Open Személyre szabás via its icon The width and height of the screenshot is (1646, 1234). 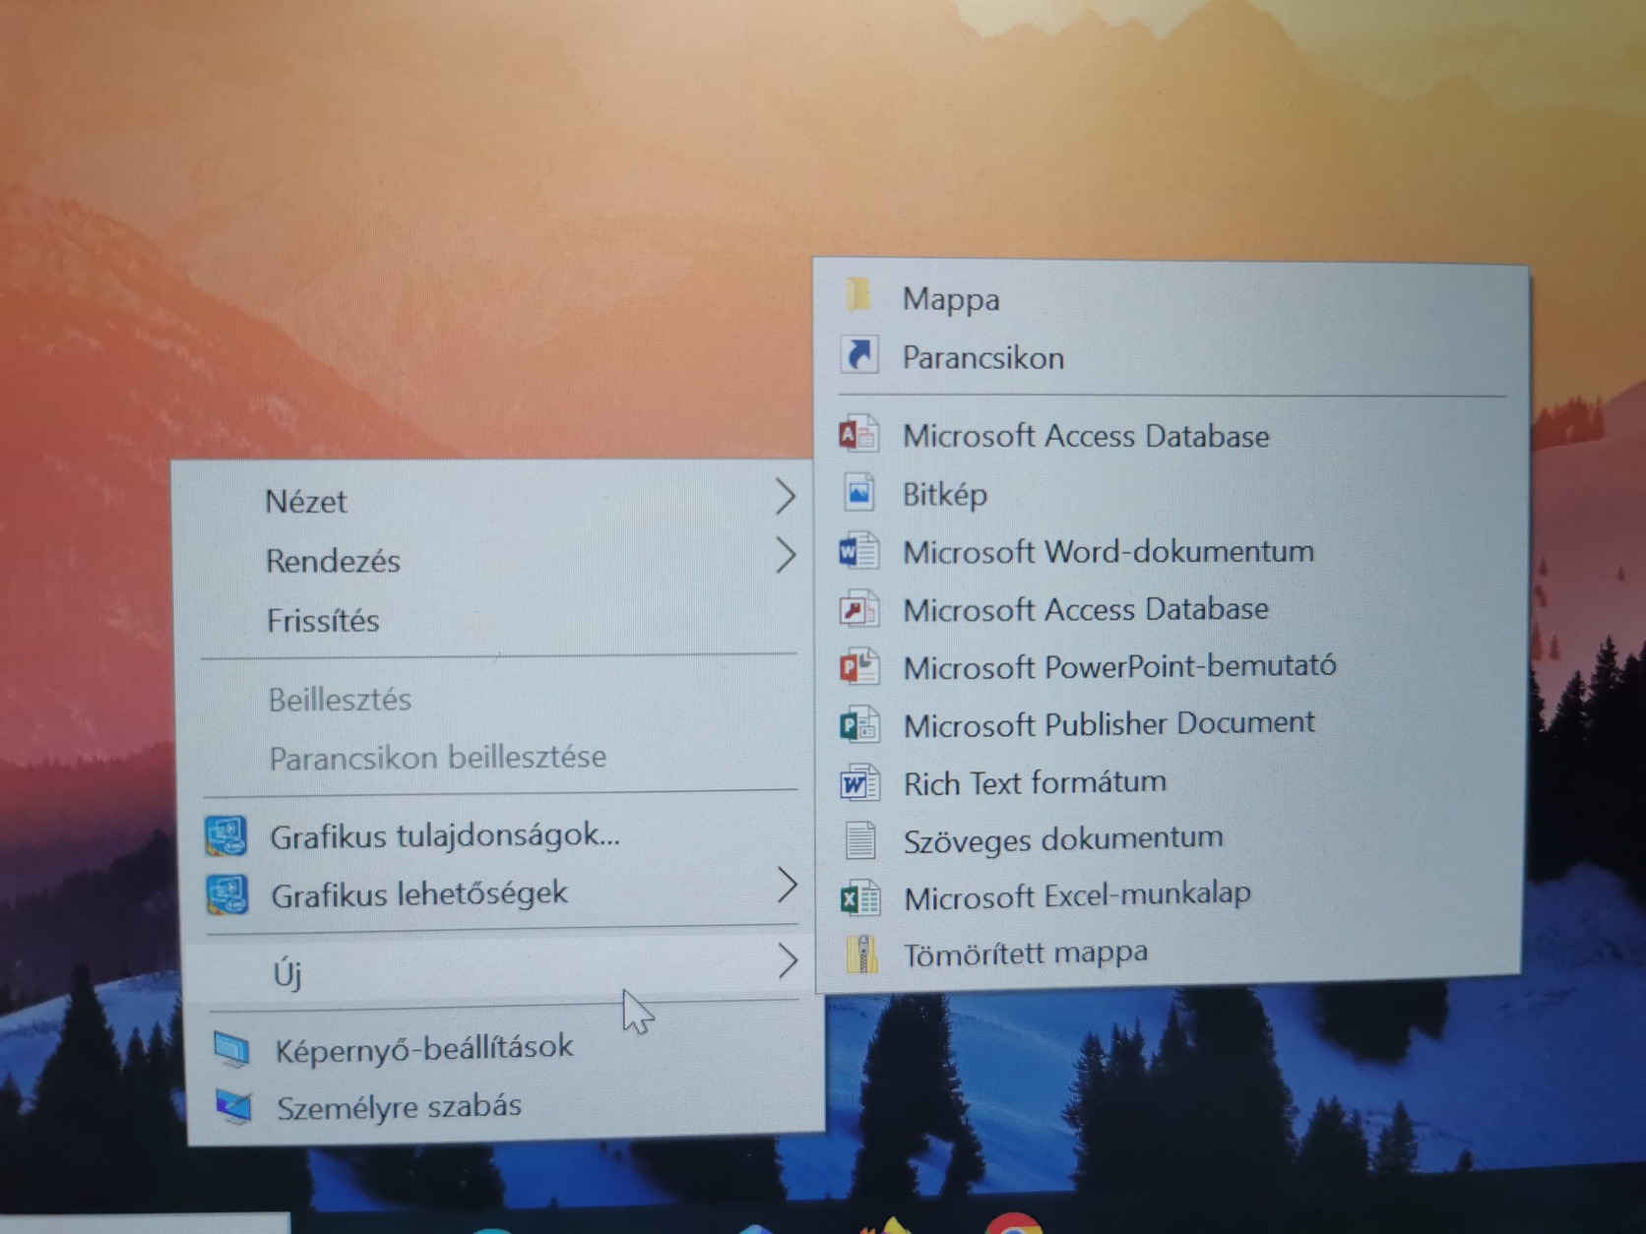tap(234, 1107)
